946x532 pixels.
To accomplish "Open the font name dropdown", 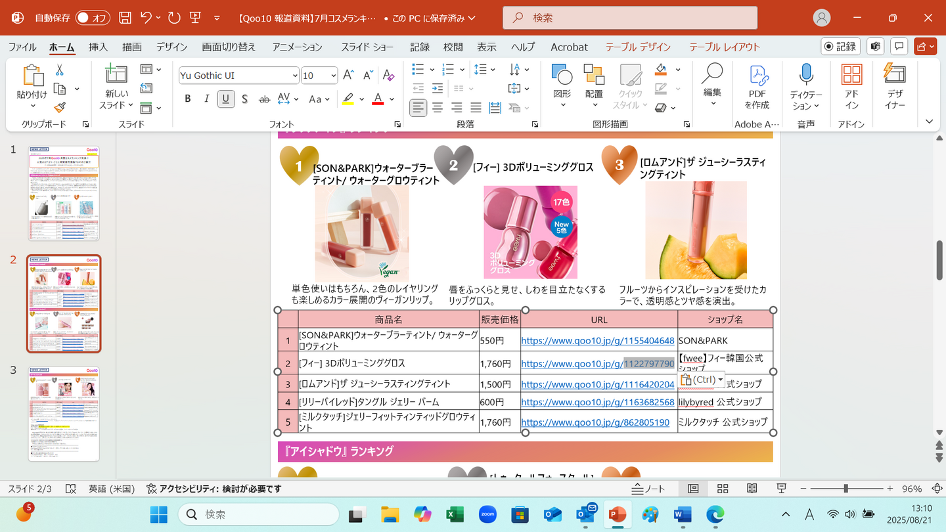I will tap(294, 76).
